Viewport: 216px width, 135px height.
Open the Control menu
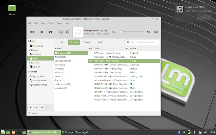[51, 23]
